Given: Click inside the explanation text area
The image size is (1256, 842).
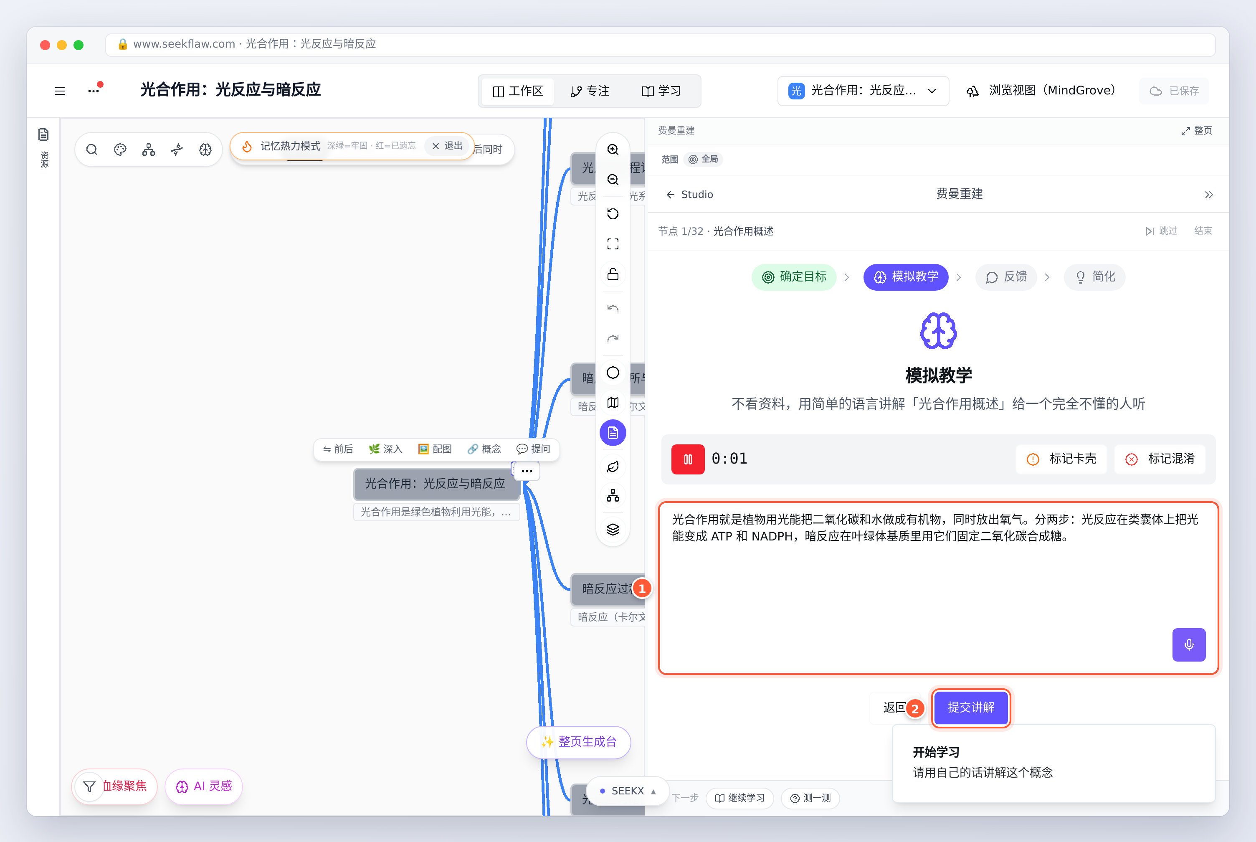Looking at the screenshot, I should pos(938,588).
